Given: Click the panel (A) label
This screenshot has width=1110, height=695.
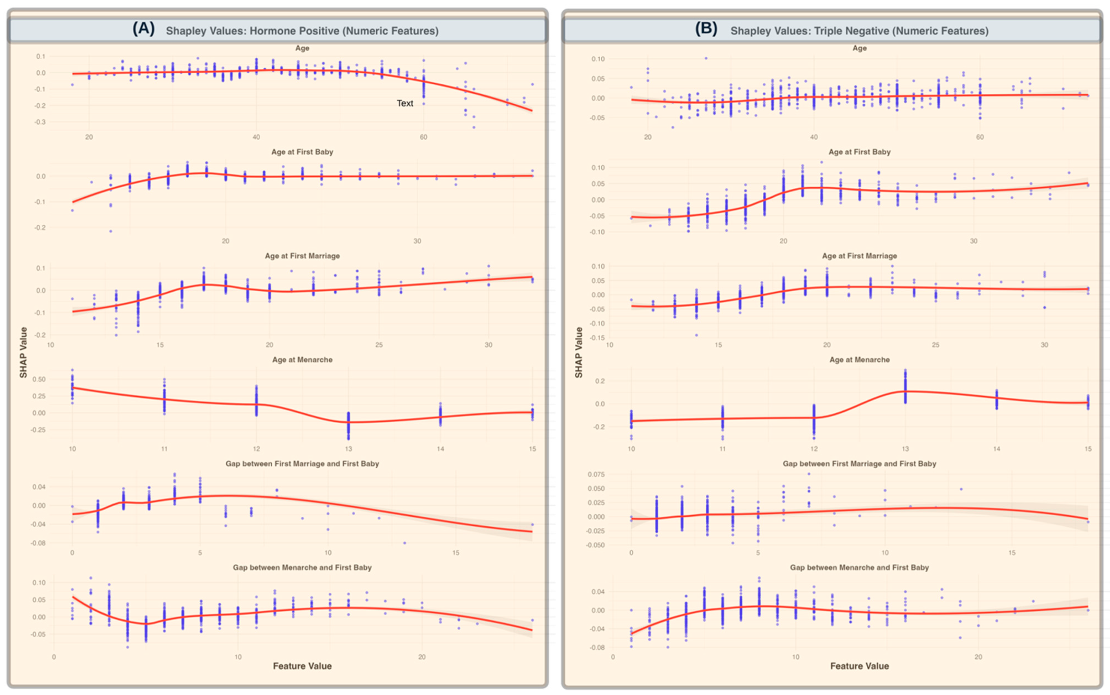Looking at the screenshot, I should coord(143,29).
